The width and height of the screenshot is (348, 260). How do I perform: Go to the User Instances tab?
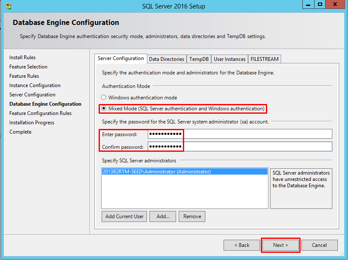pyautogui.click(x=229, y=59)
